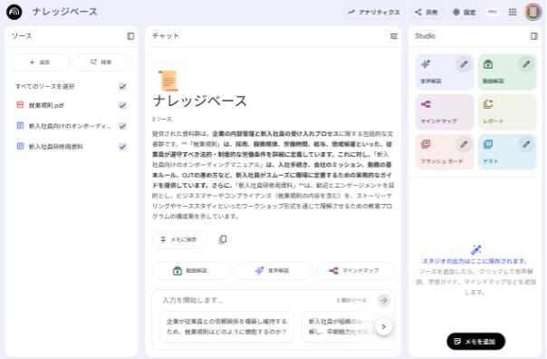This screenshot has height=359, width=547.
Task: Click the 検索 search sources button
Action: point(101,63)
